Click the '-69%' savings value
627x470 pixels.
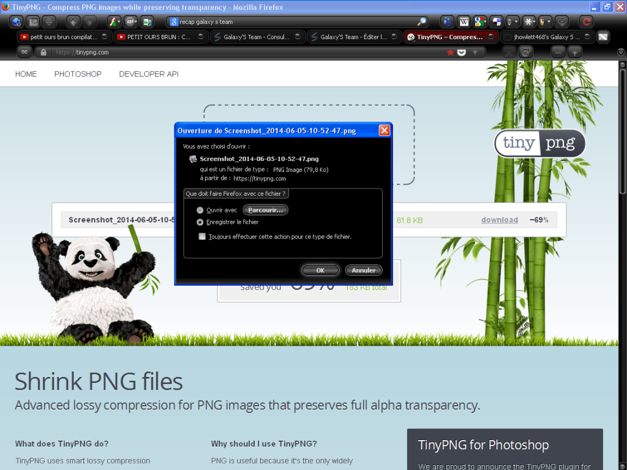click(539, 220)
